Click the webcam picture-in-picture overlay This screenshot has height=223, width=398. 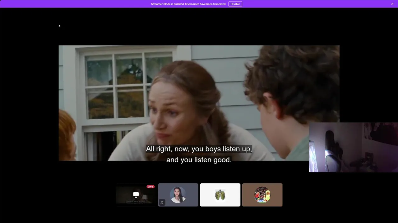pyautogui.click(x=354, y=147)
